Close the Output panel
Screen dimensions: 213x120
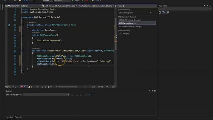coord(155,91)
